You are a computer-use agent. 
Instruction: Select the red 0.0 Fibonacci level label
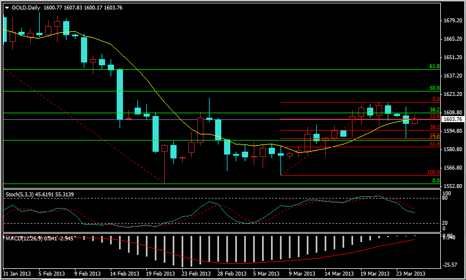point(436,99)
